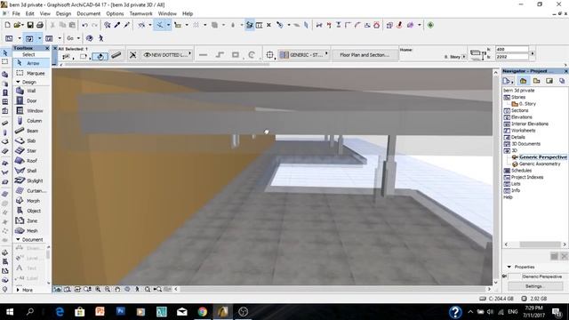The width and height of the screenshot is (569, 320).
Task: Click the Open file folder icon
Action: point(17,25)
